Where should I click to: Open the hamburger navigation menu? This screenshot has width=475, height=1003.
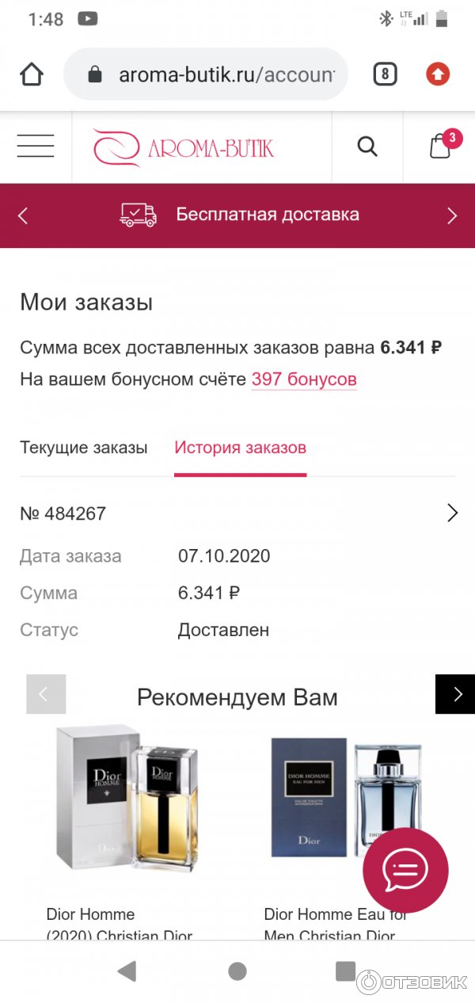click(36, 147)
